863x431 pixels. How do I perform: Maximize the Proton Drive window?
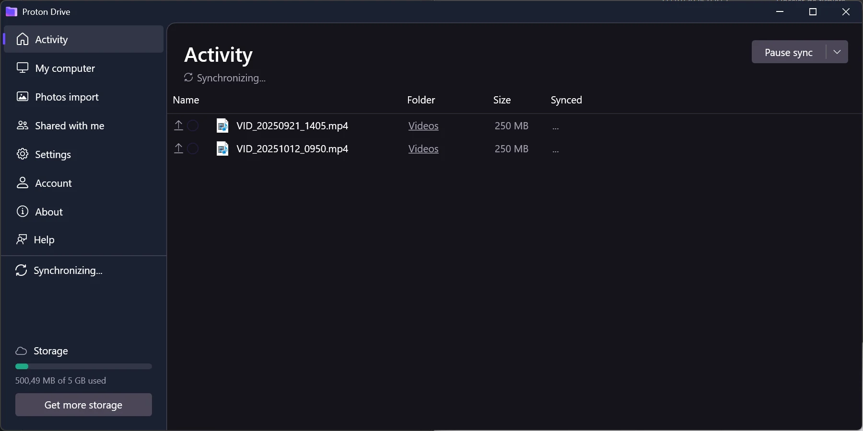tap(813, 11)
